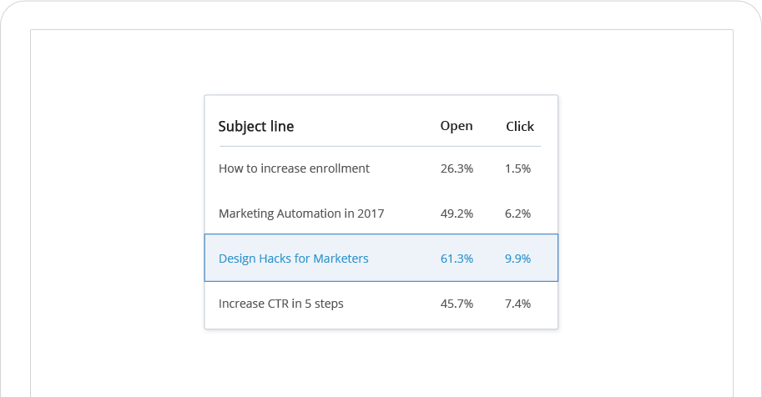Click the 1.5% click rate value

pyautogui.click(x=517, y=168)
